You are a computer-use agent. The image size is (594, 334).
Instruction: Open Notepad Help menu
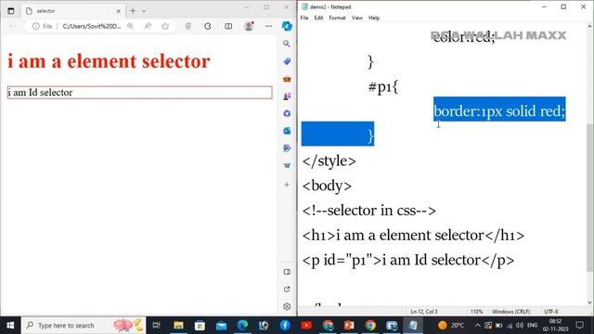[374, 18]
